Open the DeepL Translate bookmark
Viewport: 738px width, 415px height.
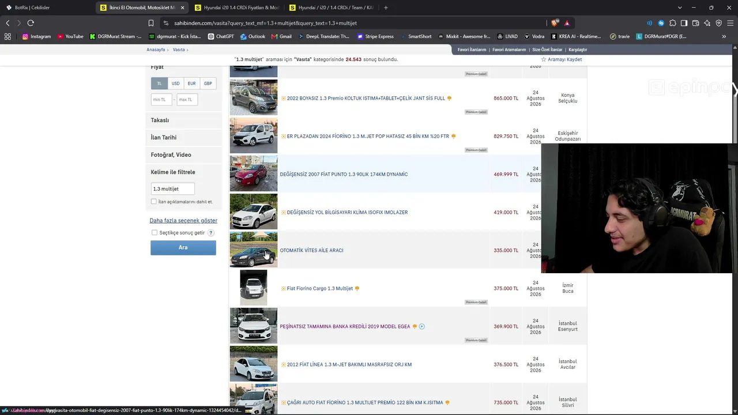pos(323,36)
